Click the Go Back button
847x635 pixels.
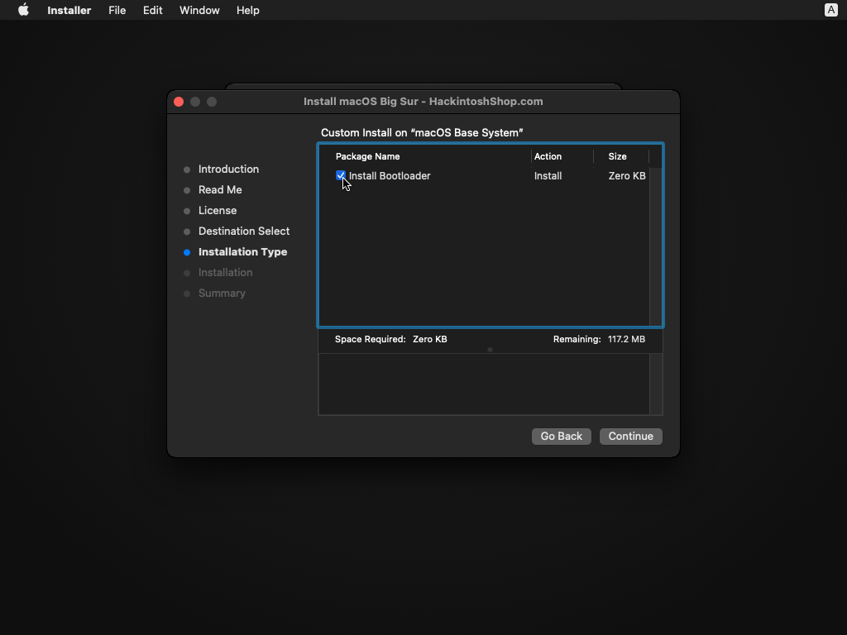click(561, 436)
